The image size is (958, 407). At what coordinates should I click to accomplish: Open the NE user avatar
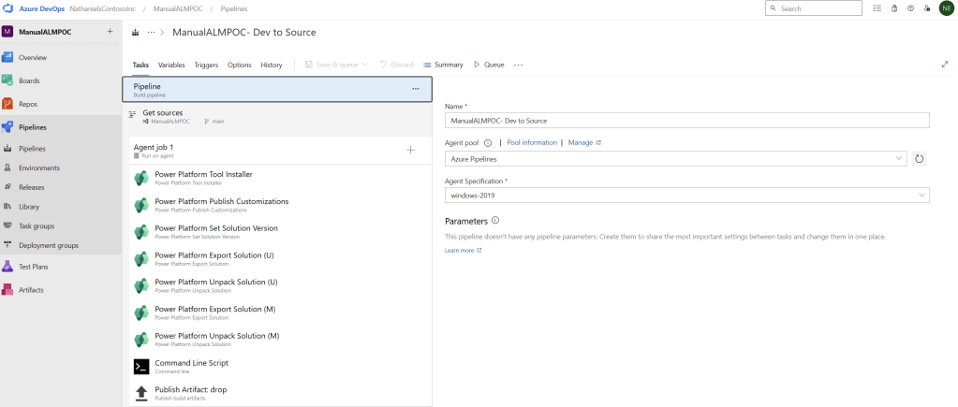click(x=946, y=8)
